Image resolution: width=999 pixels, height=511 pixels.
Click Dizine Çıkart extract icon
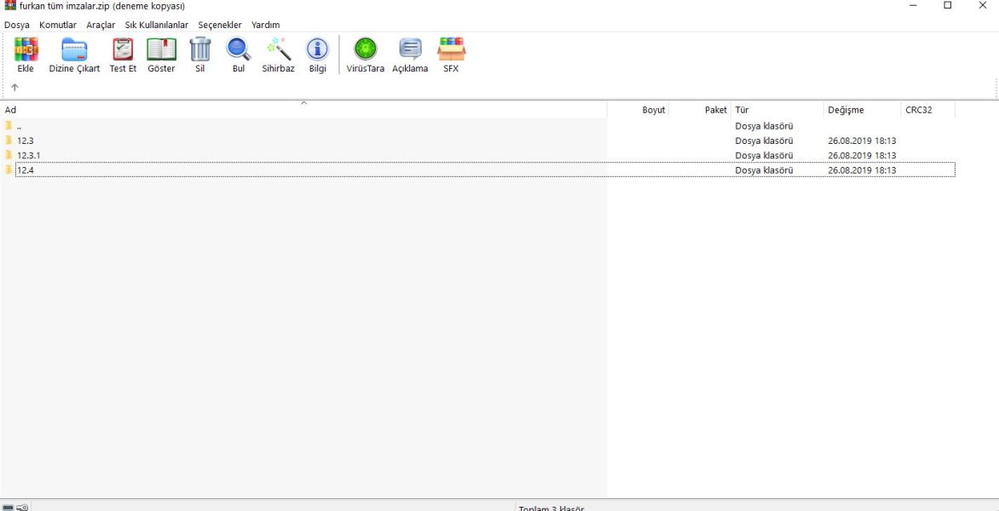(74, 55)
